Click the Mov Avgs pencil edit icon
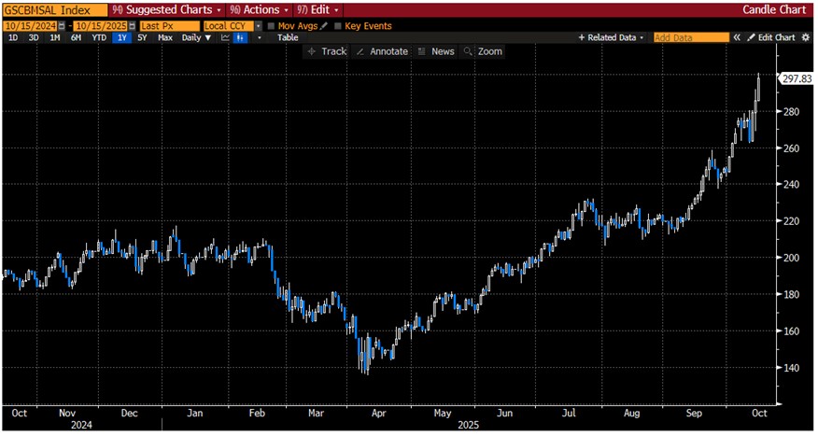This screenshot has width=818, height=436. [323, 26]
